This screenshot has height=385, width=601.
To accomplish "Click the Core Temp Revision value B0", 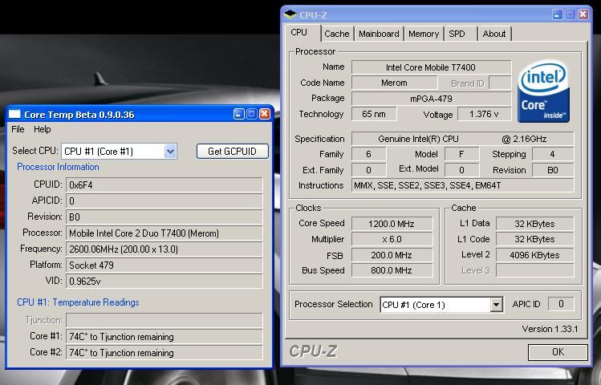I will 164,217.
